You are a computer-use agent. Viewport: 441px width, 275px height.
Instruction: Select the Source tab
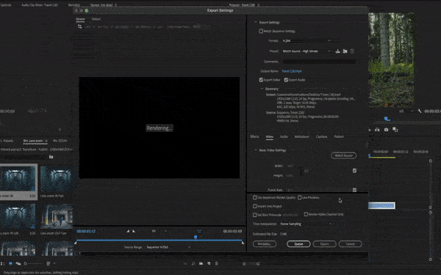click(80, 19)
